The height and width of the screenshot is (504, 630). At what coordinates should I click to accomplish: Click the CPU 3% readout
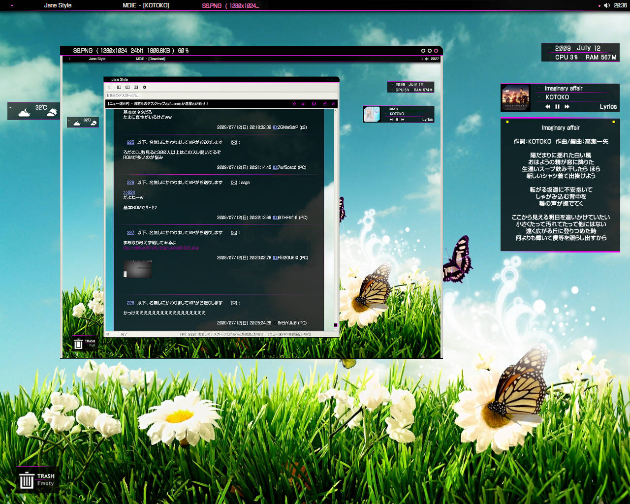[x=566, y=57]
